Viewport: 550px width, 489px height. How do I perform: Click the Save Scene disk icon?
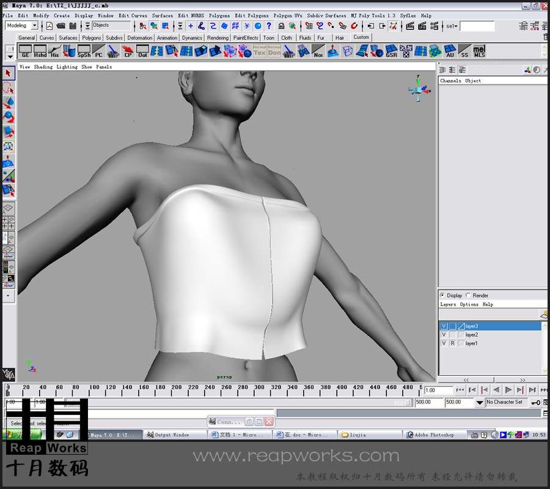pos(73,26)
